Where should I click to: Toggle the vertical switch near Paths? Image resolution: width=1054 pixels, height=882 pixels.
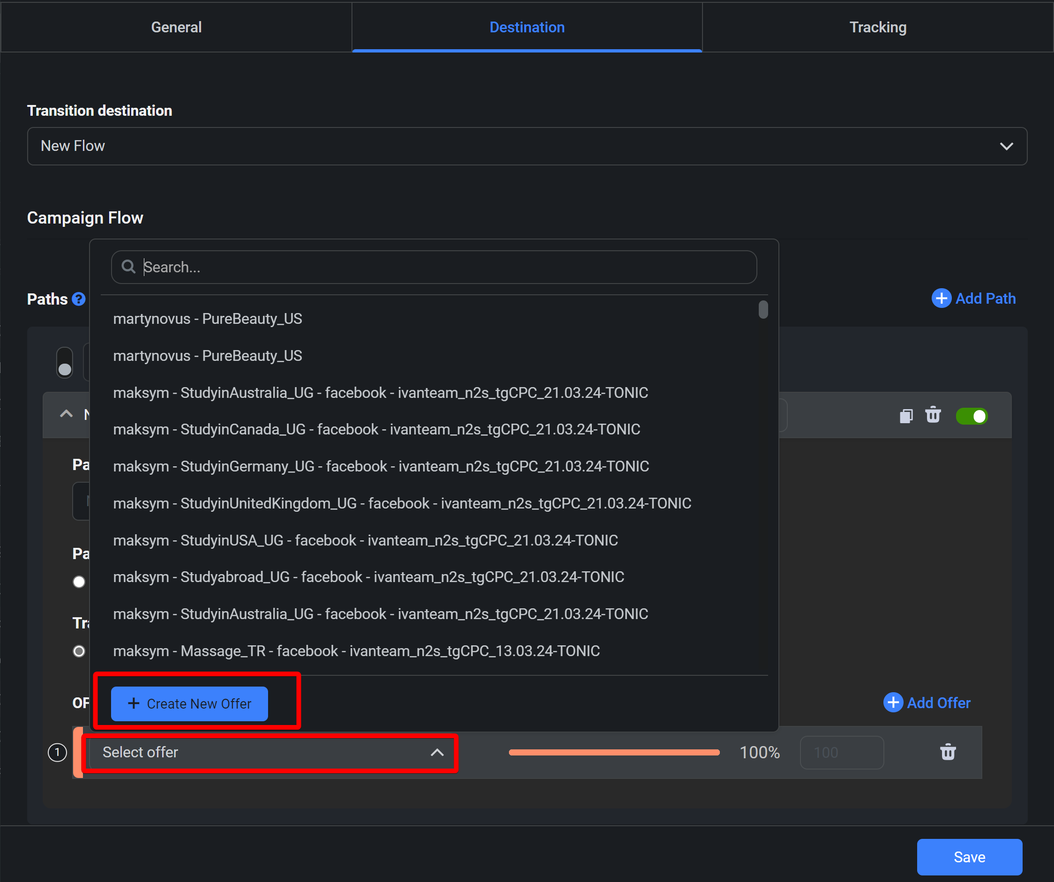click(65, 362)
